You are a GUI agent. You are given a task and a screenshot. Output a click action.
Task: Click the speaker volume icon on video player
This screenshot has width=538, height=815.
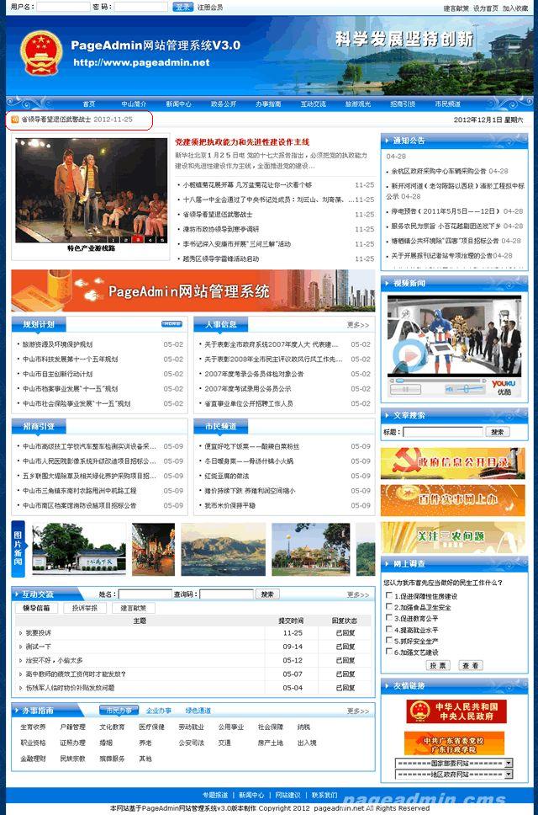coord(450,390)
